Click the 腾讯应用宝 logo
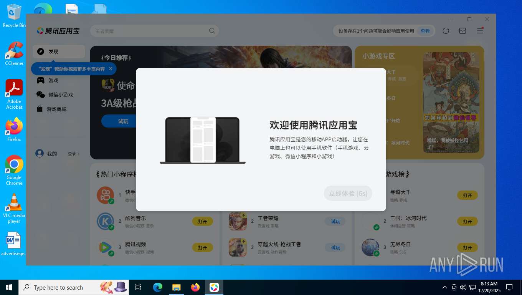Screen dimensions: 522x295 tap(58, 31)
